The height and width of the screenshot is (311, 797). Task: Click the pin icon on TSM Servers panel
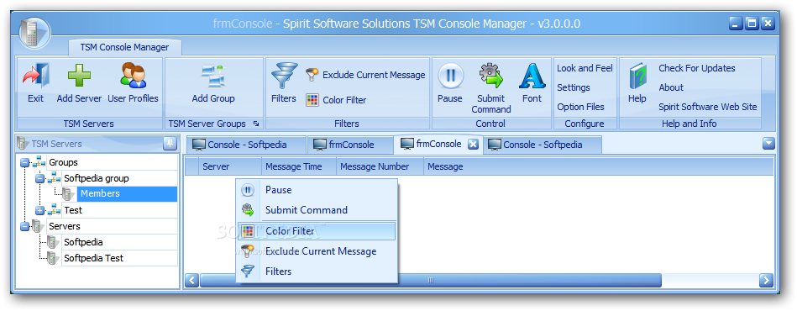[170, 144]
